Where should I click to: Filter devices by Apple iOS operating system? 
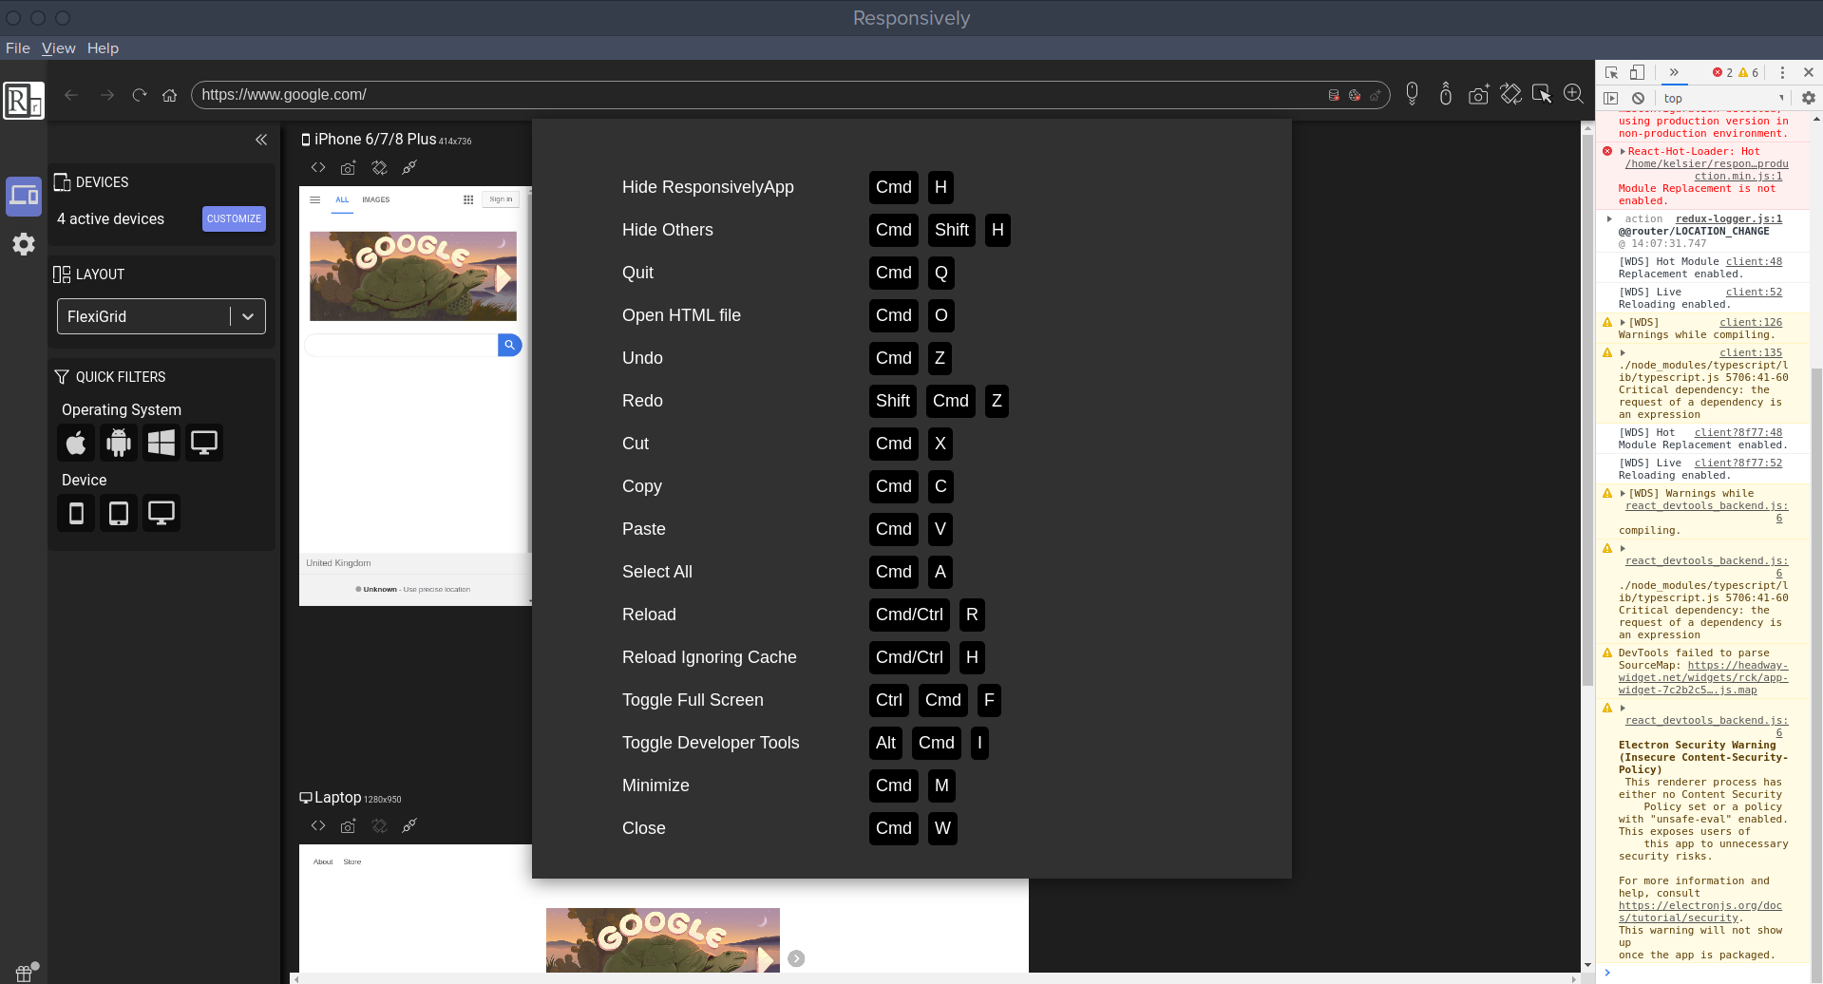pyautogui.click(x=76, y=443)
